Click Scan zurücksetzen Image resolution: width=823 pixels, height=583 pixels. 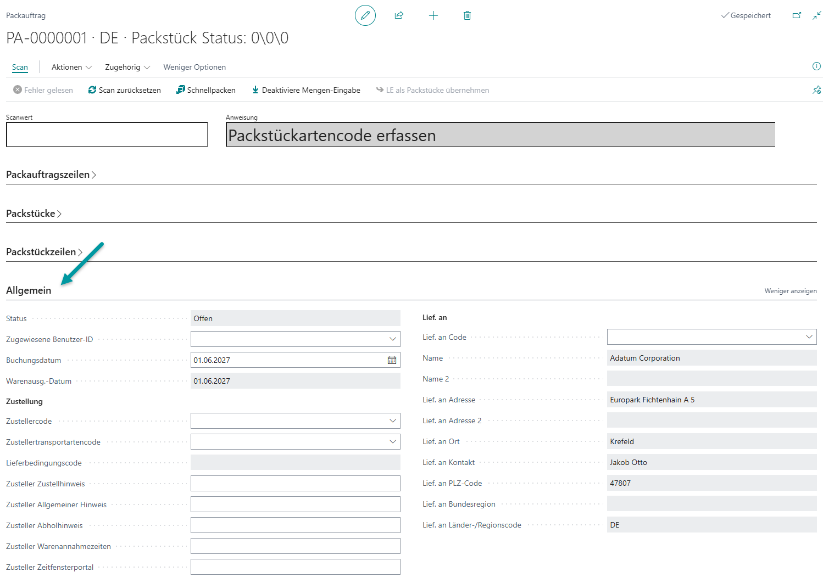(125, 90)
